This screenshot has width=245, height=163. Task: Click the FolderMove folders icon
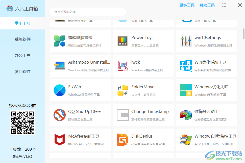tap(123, 90)
